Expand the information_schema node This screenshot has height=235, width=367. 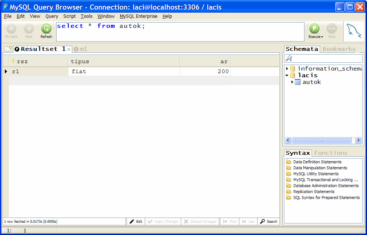287,69
